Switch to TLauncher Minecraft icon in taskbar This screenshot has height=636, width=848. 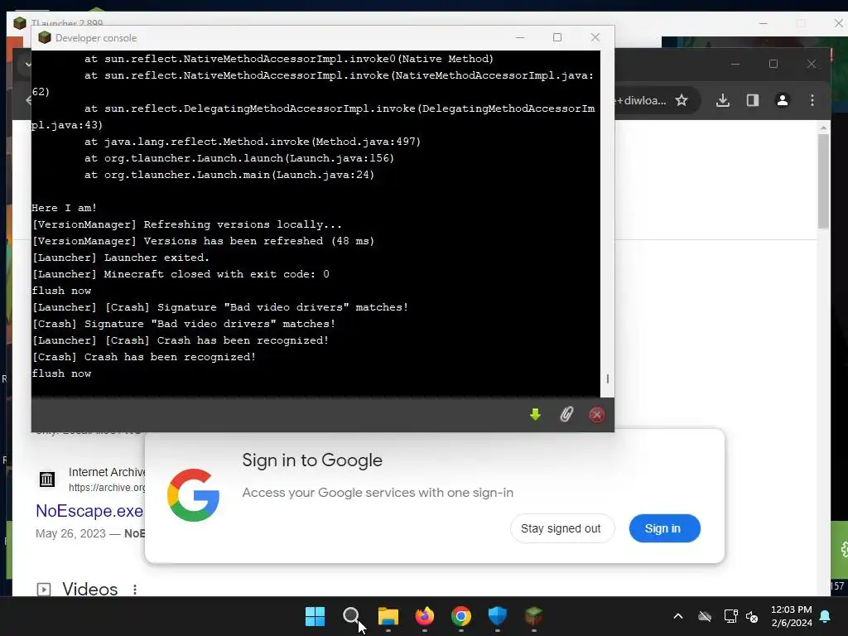tap(534, 616)
